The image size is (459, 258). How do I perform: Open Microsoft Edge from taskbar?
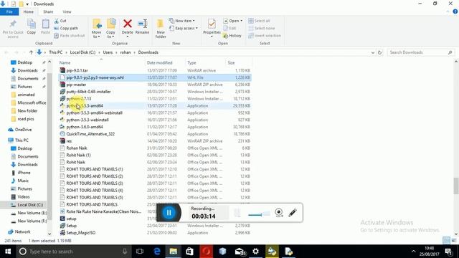tap(157, 252)
